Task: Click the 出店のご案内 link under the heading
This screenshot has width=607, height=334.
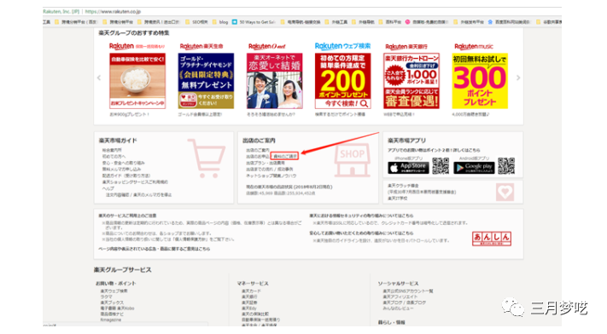Action: (258, 150)
